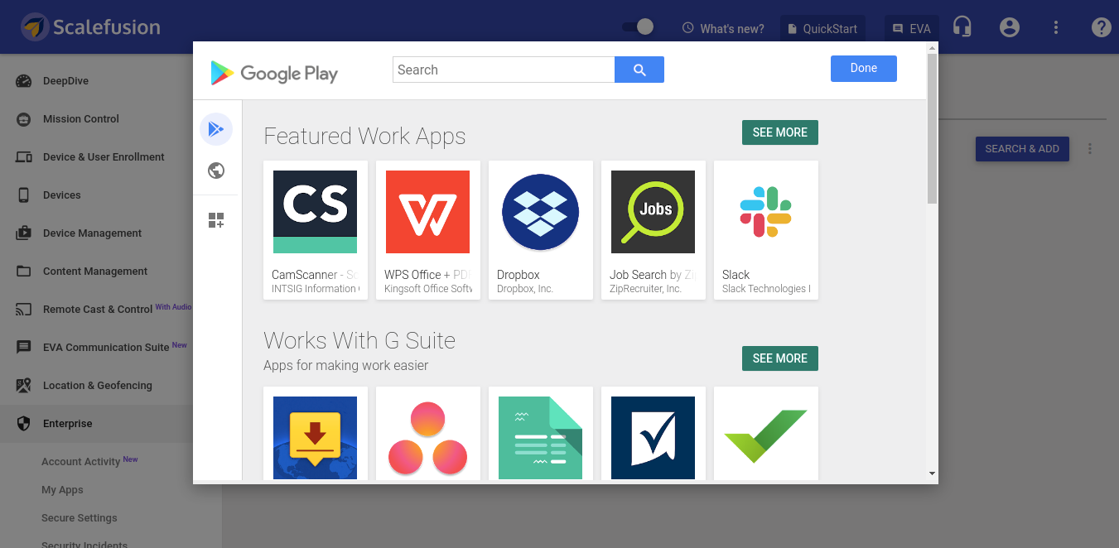Viewport: 1119px width, 548px height.
Task: Click the Content Management folder icon
Action: pyautogui.click(x=24, y=272)
